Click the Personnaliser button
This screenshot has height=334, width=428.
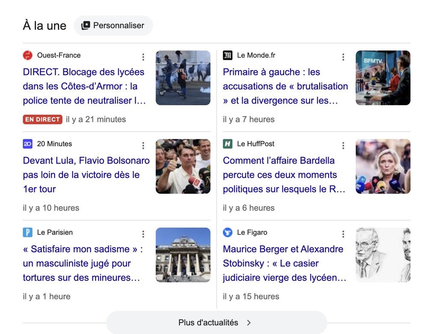pyautogui.click(x=113, y=25)
